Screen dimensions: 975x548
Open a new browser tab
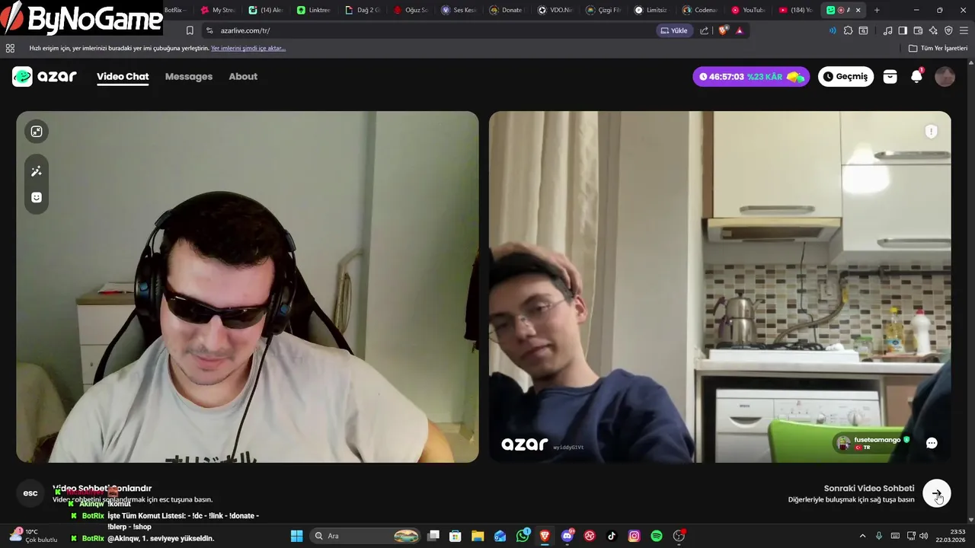(877, 10)
